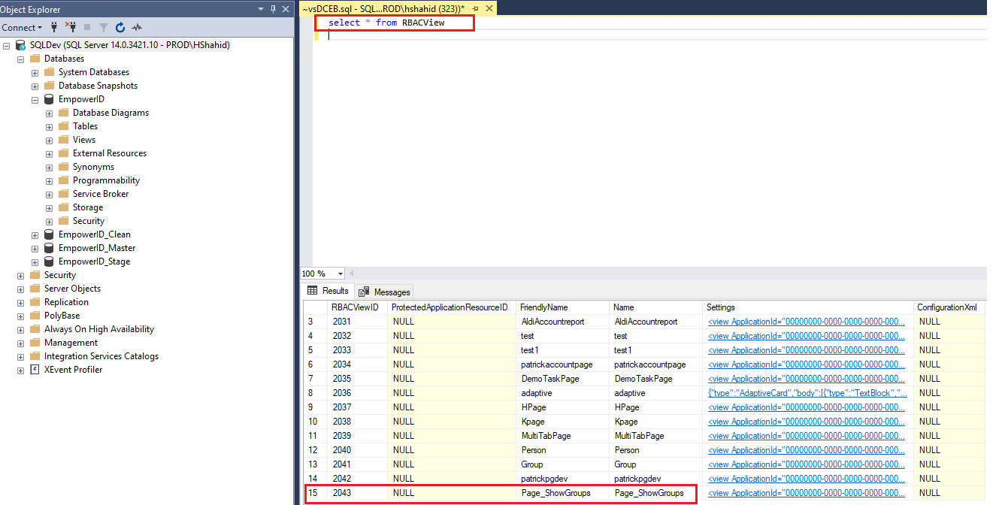The width and height of the screenshot is (1002, 505).
Task: Click the ConfigurationXml column header
Action: pyautogui.click(x=950, y=307)
